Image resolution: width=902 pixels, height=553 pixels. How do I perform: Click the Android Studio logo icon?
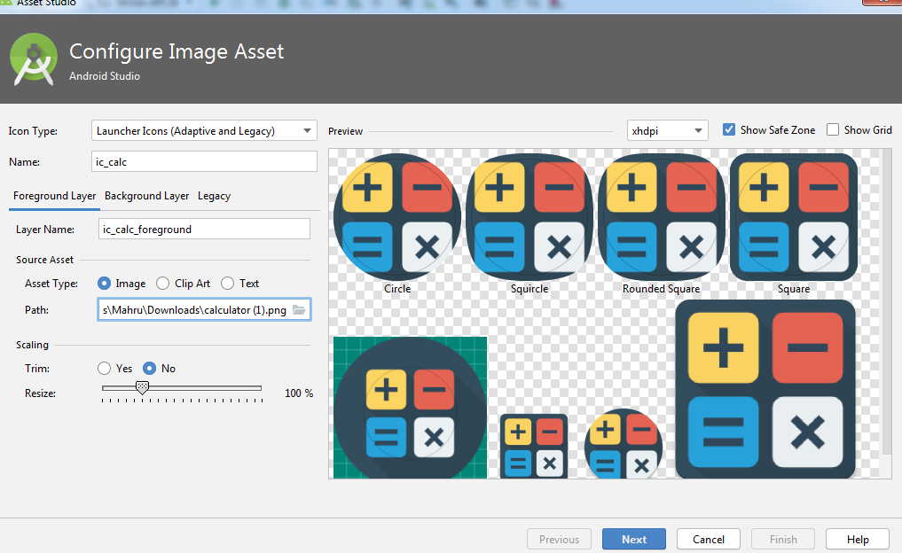click(34, 60)
